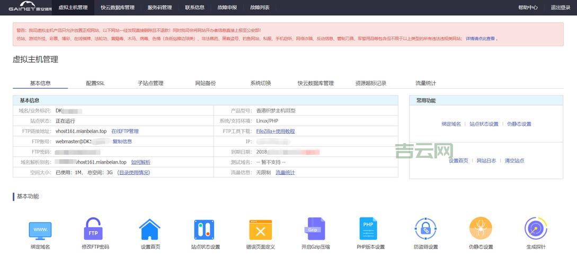Viewport: 577px width, 264px height.
Task: Click 复制信息 next to FTP账号
Action: click(122, 142)
